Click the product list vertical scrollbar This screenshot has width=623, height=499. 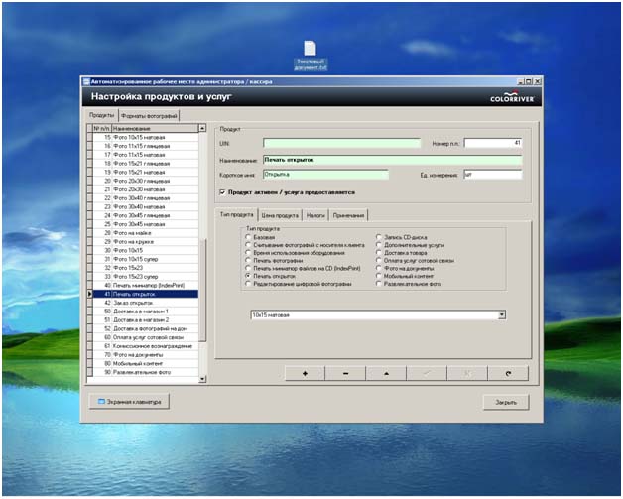[203, 248]
